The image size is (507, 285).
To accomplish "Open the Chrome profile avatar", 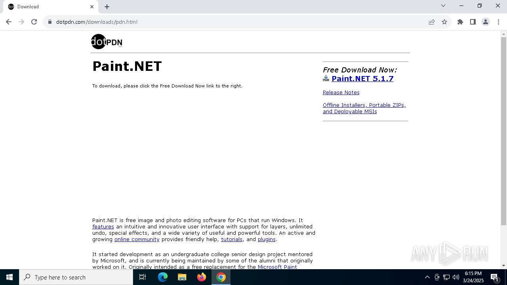I will (x=486, y=22).
